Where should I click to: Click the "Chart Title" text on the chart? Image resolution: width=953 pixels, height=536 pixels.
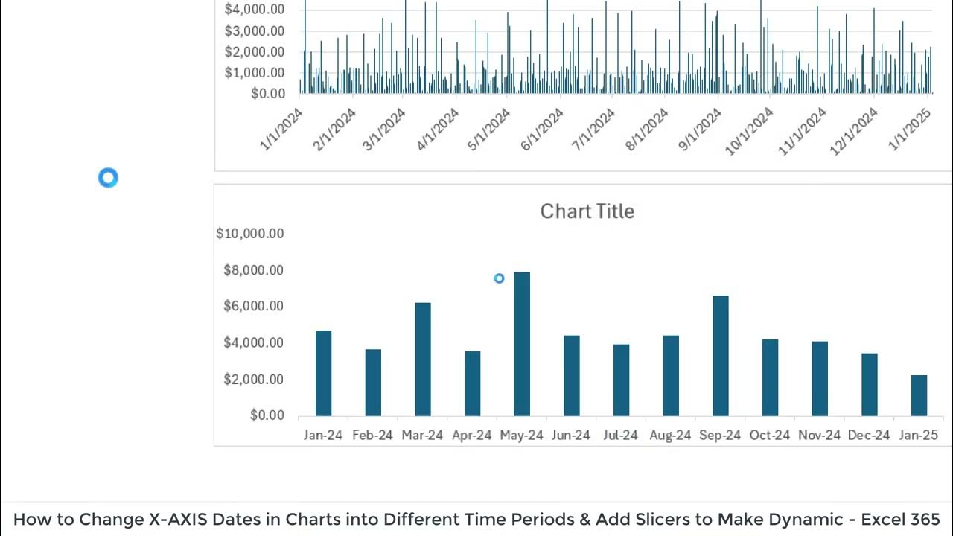click(x=587, y=211)
